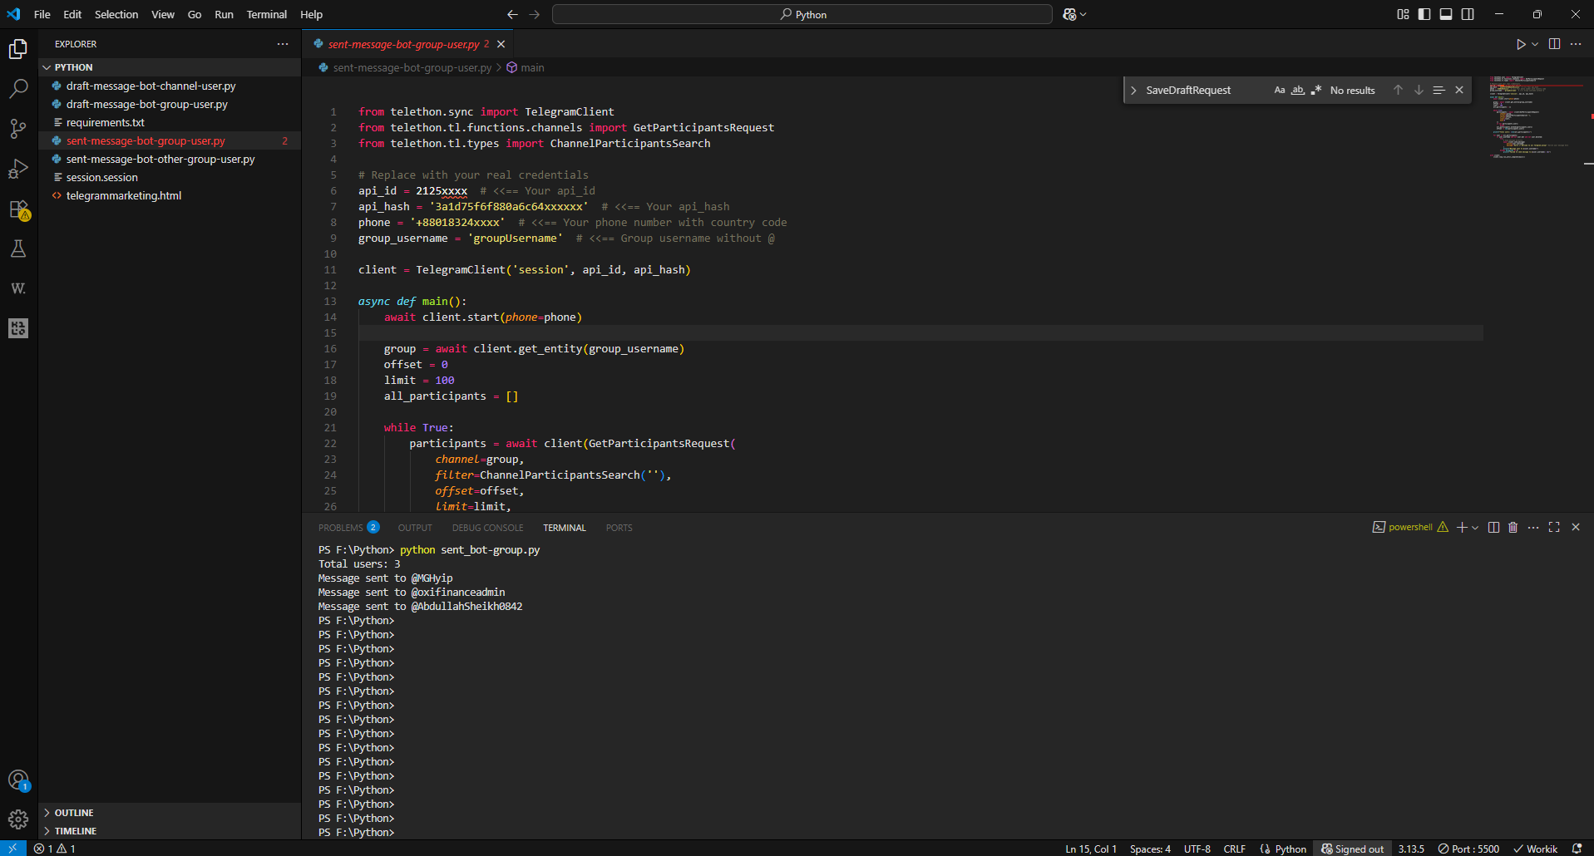Open terminal launch profile dropdown
This screenshot has height=856, width=1594.
tap(1475, 528)
